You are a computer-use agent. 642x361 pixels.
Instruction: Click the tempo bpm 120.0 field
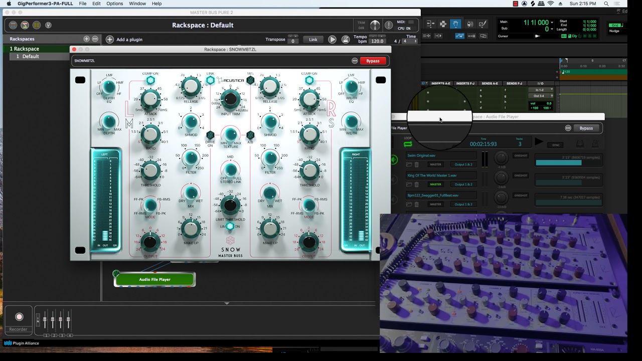[x=377, y=41]
